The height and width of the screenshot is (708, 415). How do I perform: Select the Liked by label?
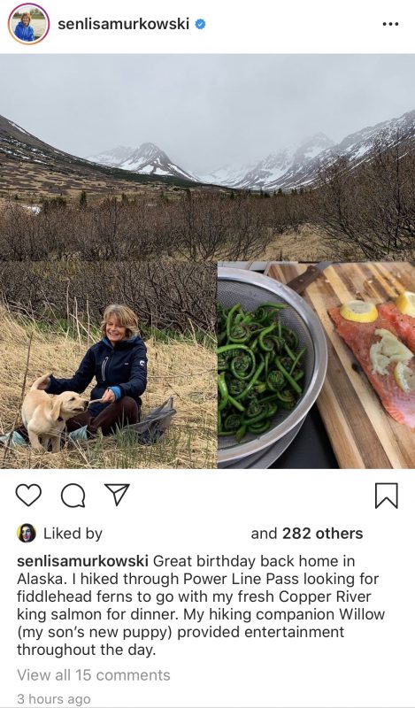(x=73, y=534)
